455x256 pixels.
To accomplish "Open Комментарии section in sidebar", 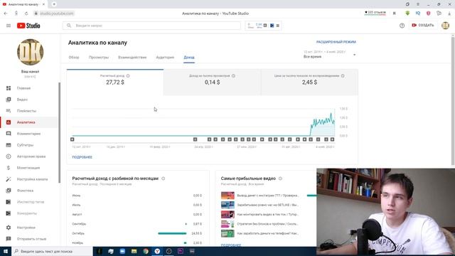I will 29,134.
